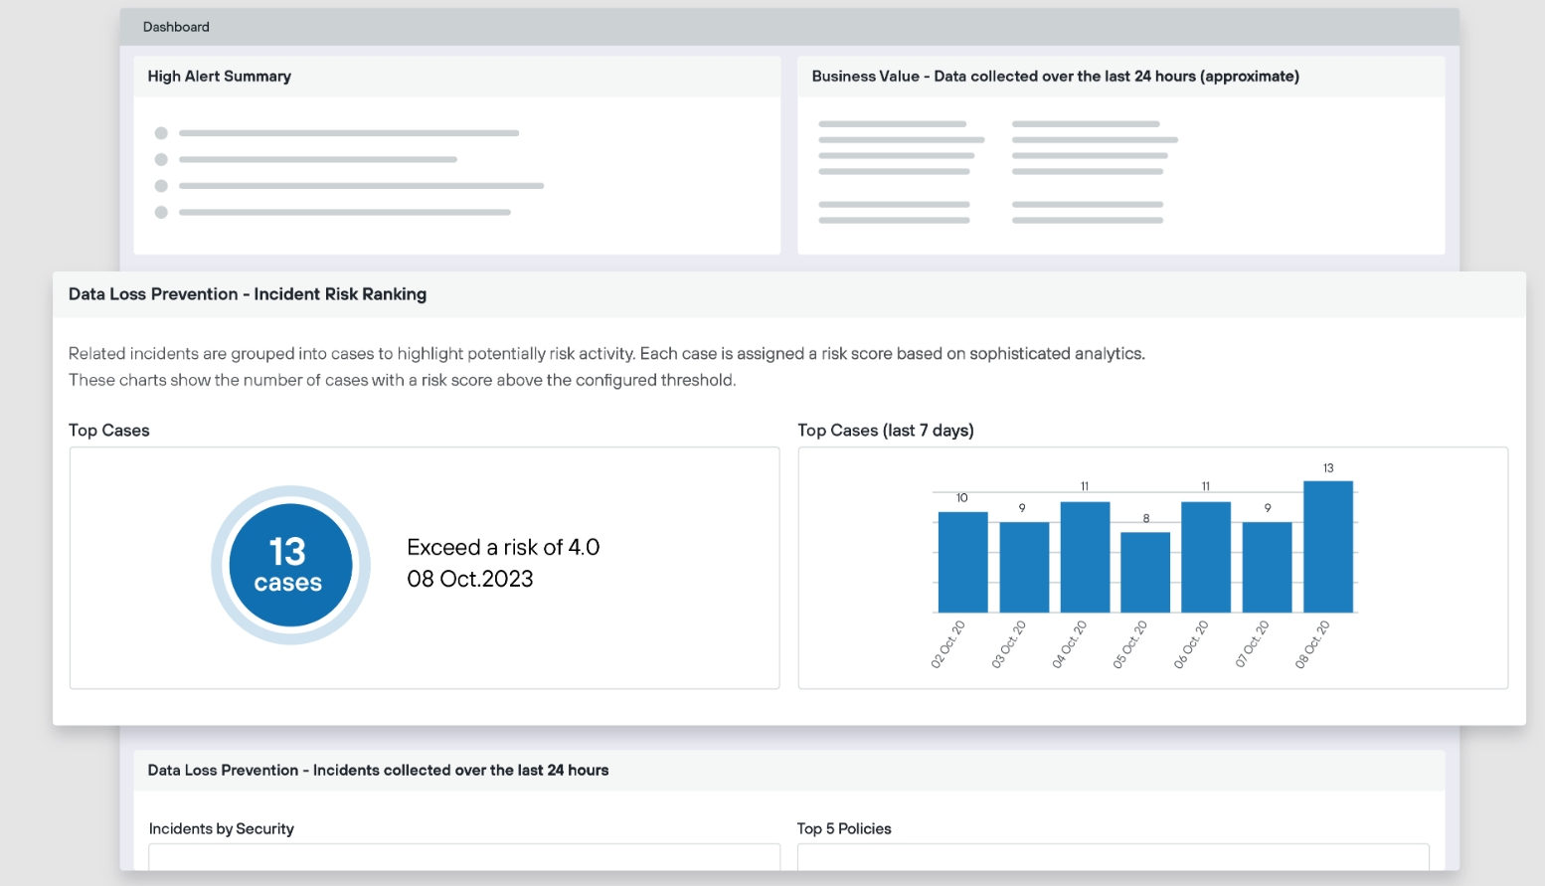Click the 03 Oct bar in the chart

coord(1023,567)
